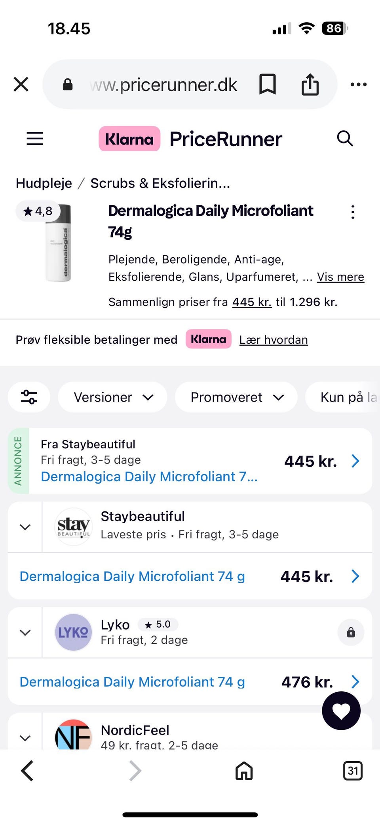Expand the Lyko shop details
This screenshot has height=825, width=380.
tap(25, 632)
